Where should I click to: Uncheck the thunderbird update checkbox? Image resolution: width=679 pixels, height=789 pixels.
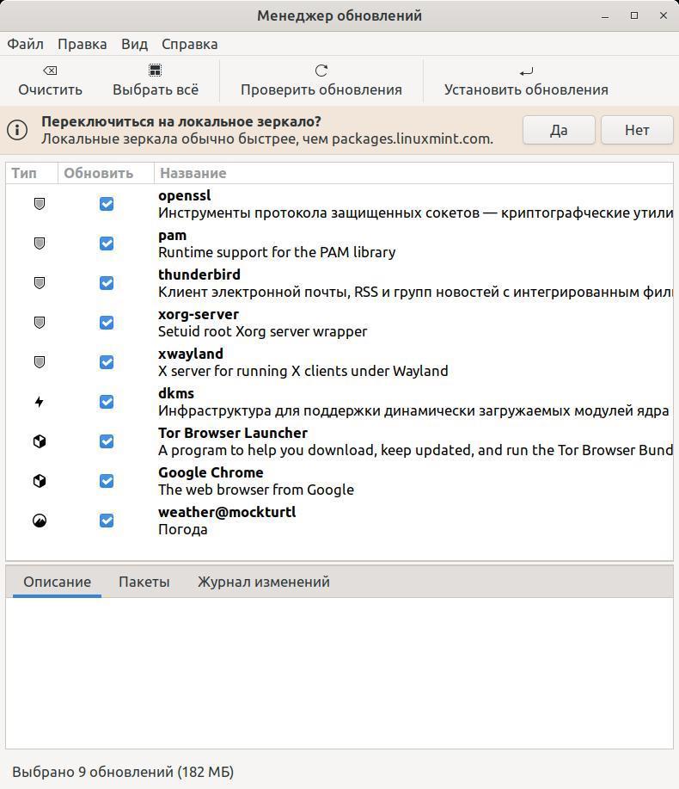pyautogui.click(x=107, y=283)
